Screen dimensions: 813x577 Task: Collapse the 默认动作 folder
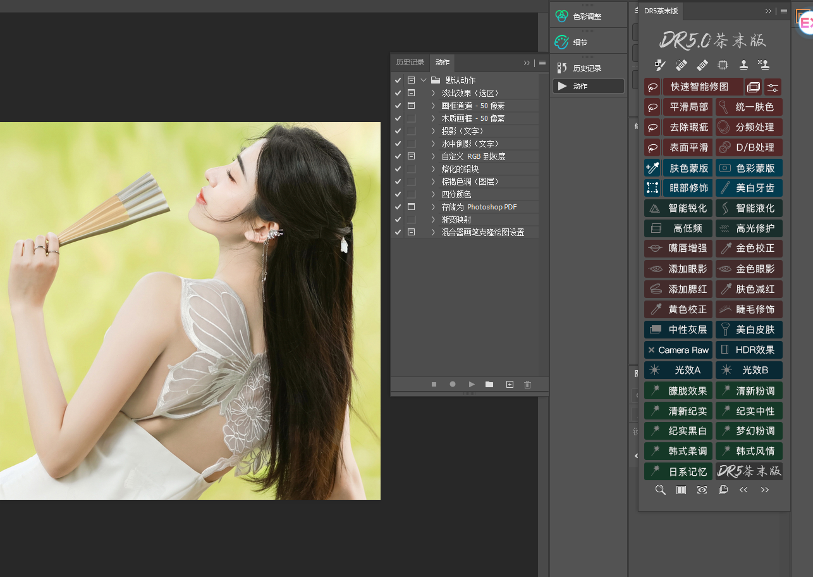[x=424, y=80]
